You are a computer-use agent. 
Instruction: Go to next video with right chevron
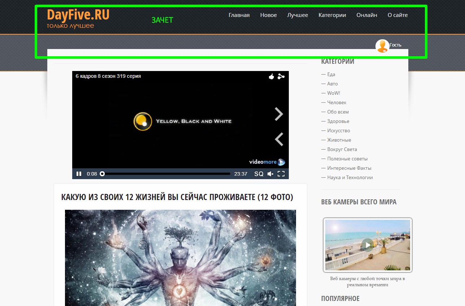[x=279, y=114]
